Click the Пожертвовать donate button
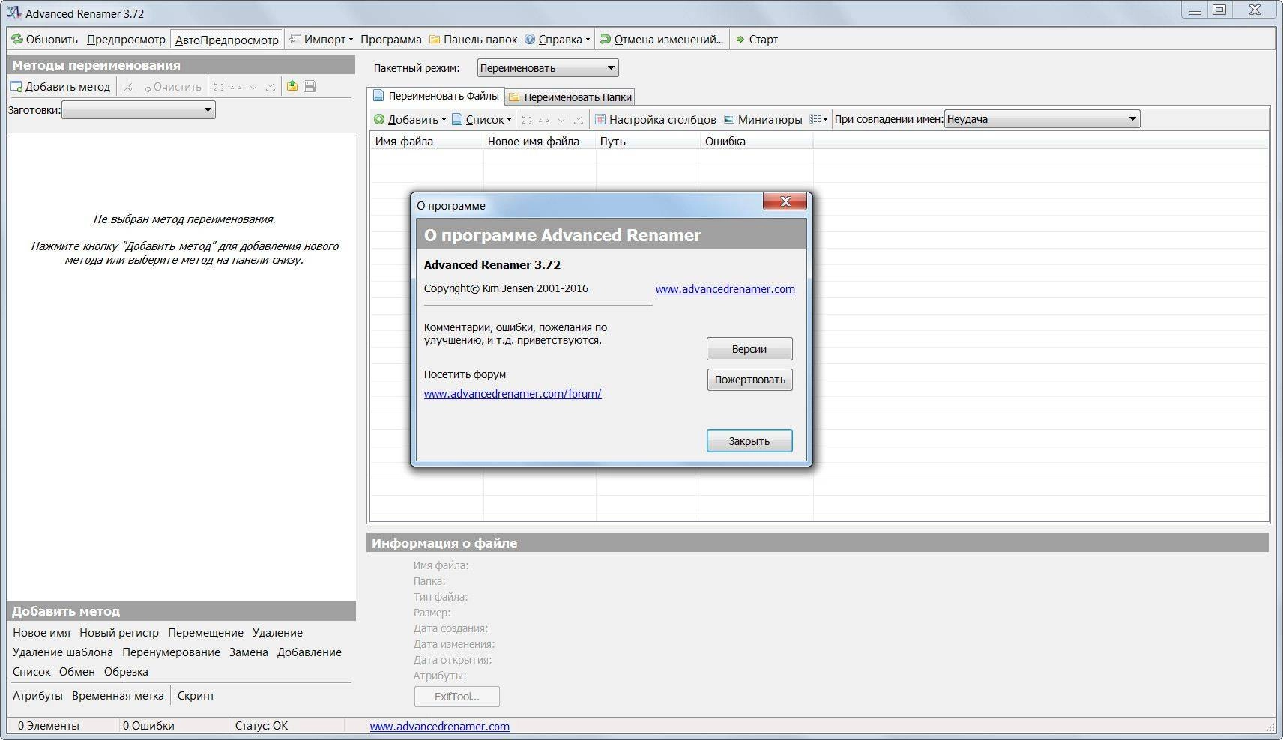The image size is (1283, 740). coord(749,380)
